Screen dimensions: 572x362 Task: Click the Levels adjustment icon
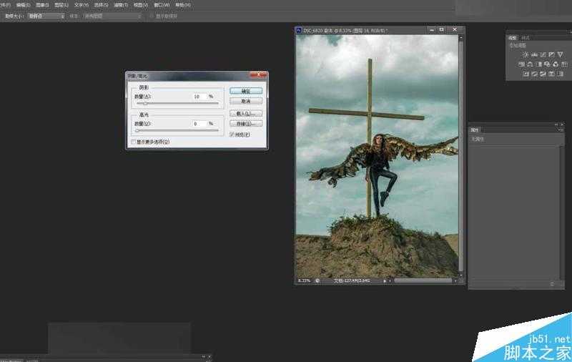pos(534,54)
